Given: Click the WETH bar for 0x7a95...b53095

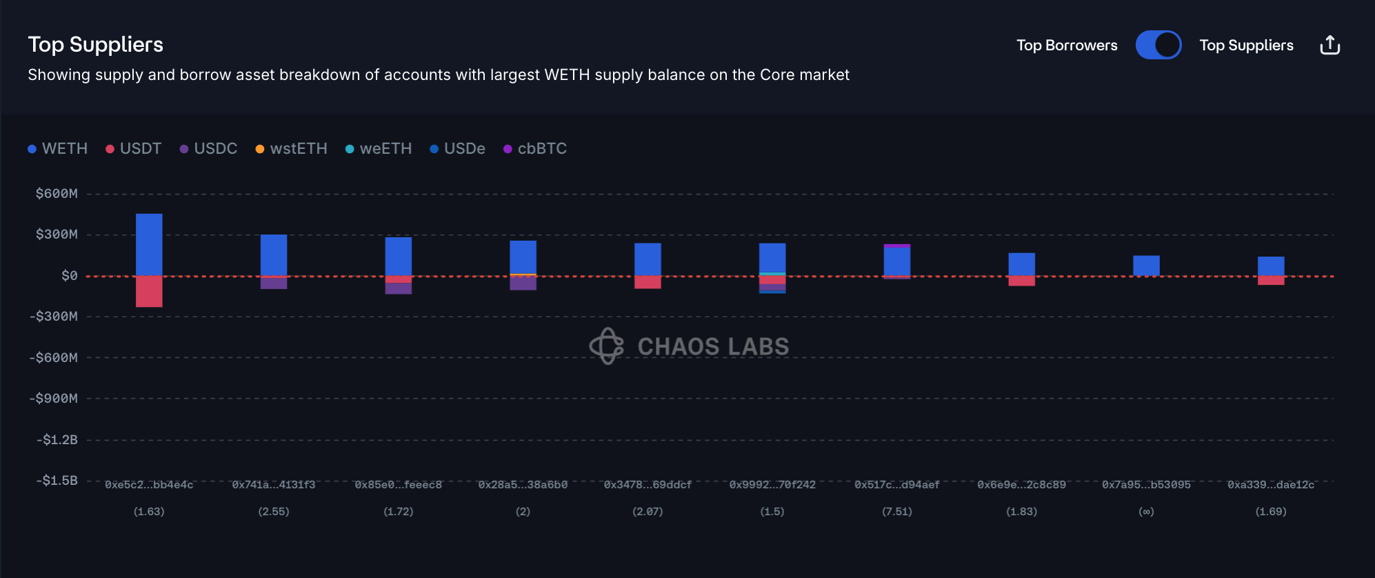Looking at the screenshot, I should click(1146, 266).
